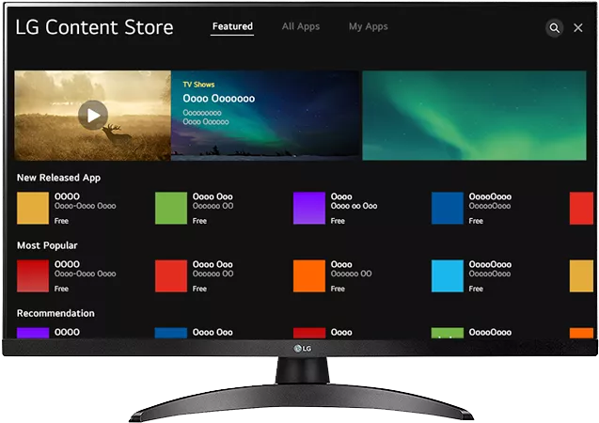Select the yellow app icon in New Released App
599x423 pixels.
tap(33, 208)
